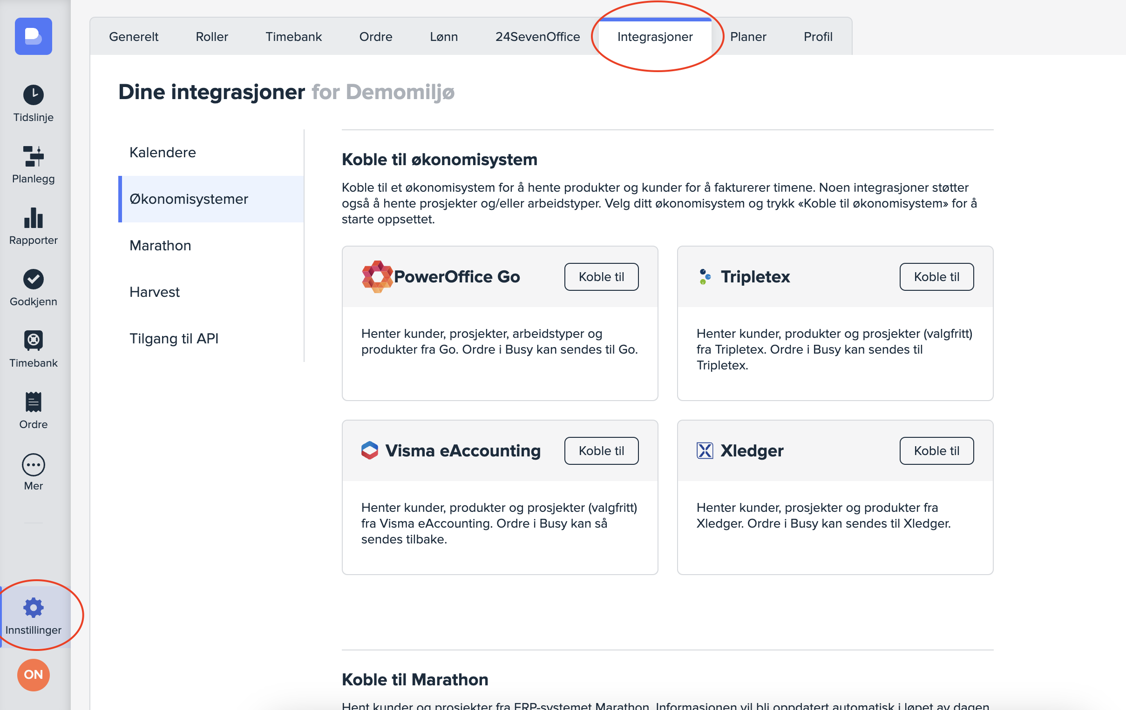This screenshot has width=1126, height=710.
Task: Select Kalendere in integrations menu
Action: point(162,152)
